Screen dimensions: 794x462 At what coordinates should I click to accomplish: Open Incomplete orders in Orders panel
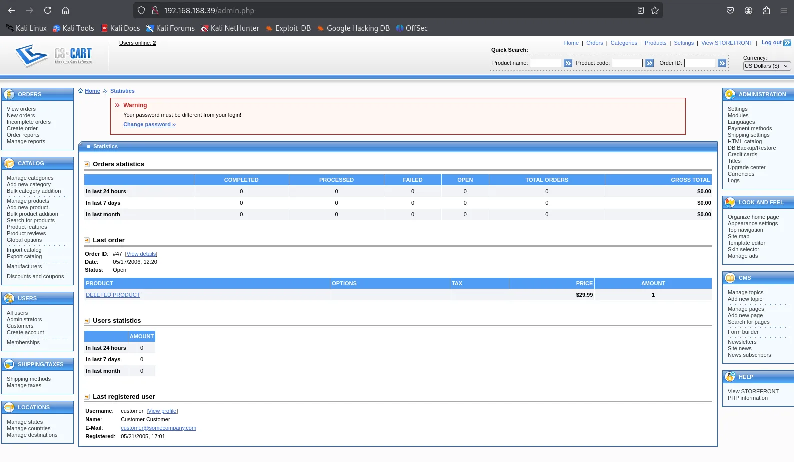coord(29,122)
